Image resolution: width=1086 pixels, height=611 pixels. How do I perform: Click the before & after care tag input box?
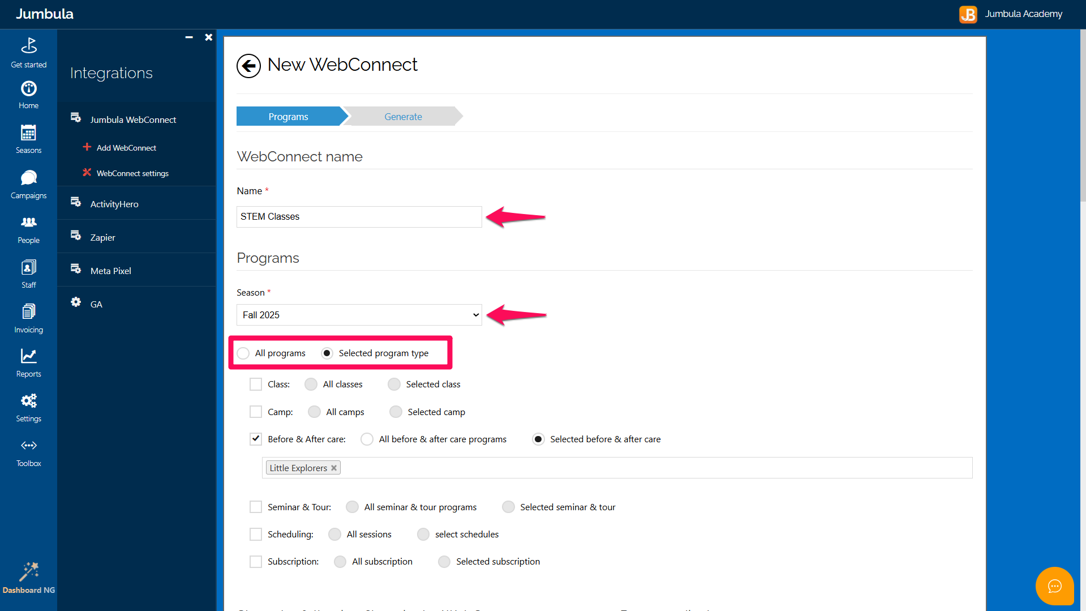tap(617, 468)
